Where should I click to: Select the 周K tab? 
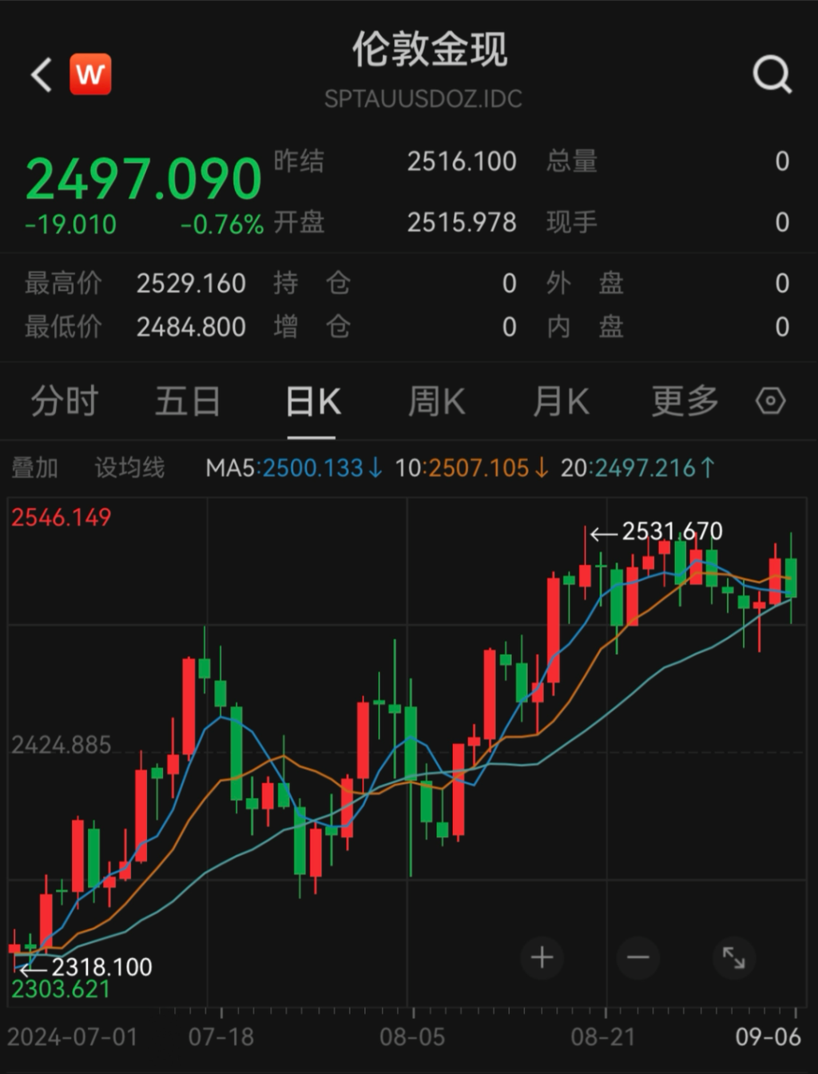point(437,401)
